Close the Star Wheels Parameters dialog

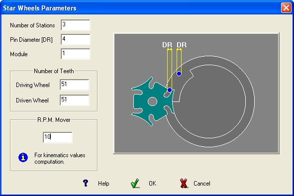(286, 8)
